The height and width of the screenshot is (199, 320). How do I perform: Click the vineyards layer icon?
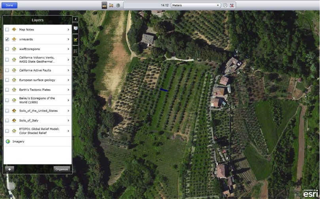14,39
